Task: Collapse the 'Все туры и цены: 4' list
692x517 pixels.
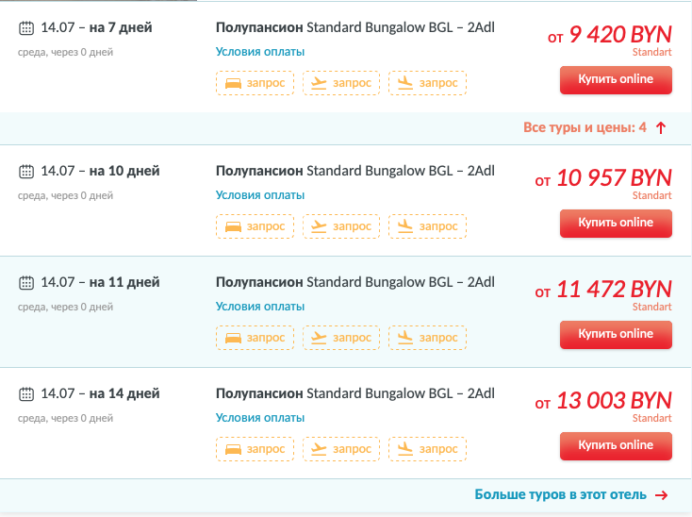Action: pyautogui.click(x=595, y=127)
